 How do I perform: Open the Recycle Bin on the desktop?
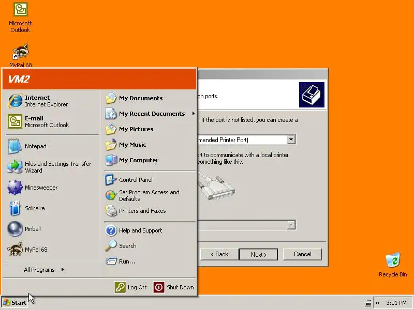pos(393,265)
